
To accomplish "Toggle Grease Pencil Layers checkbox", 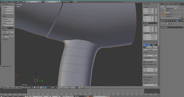I will tap(146, 42).
